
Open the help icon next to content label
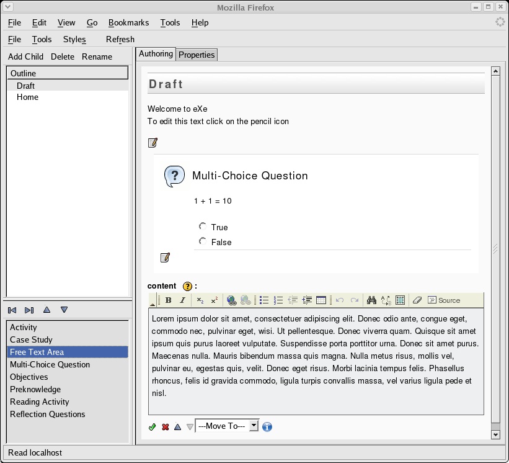187,286
